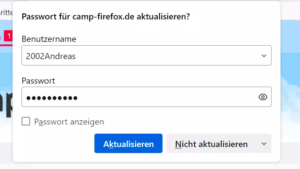Click the Passwort anzeigen label text
This screenshot has height=169, width=300.
[x=69, y=122]
